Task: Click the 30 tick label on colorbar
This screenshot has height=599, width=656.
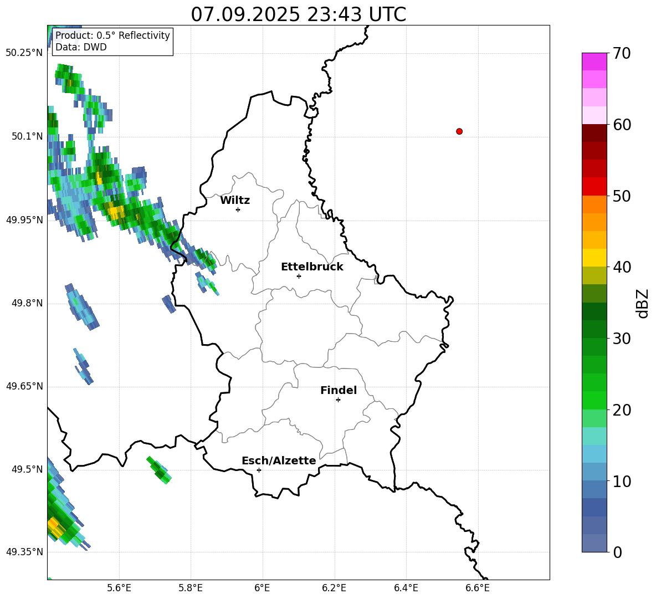Action: tap(622, 339)
